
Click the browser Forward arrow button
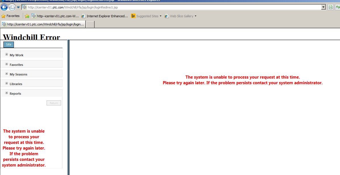[12, 7]
